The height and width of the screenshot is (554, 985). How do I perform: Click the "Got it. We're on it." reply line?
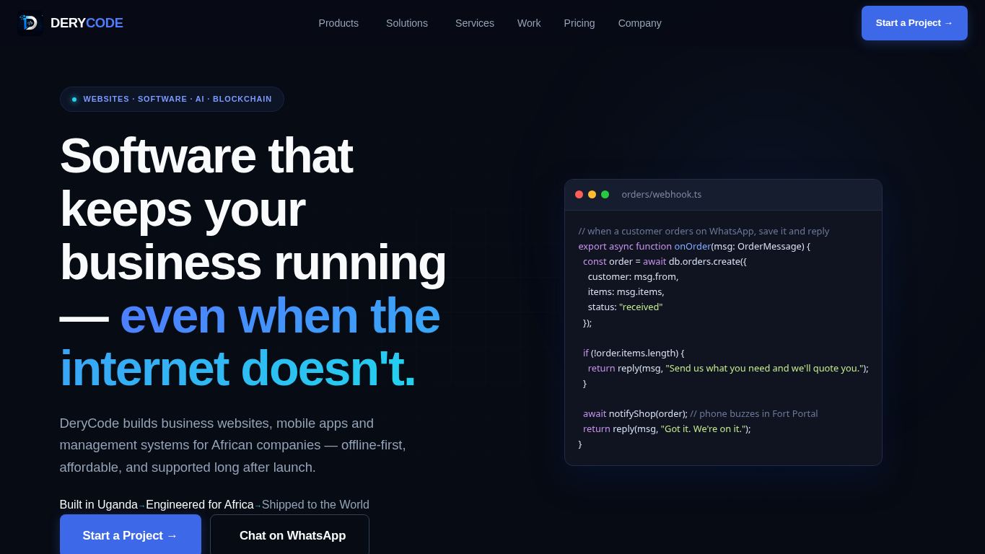tap(667, 429)
